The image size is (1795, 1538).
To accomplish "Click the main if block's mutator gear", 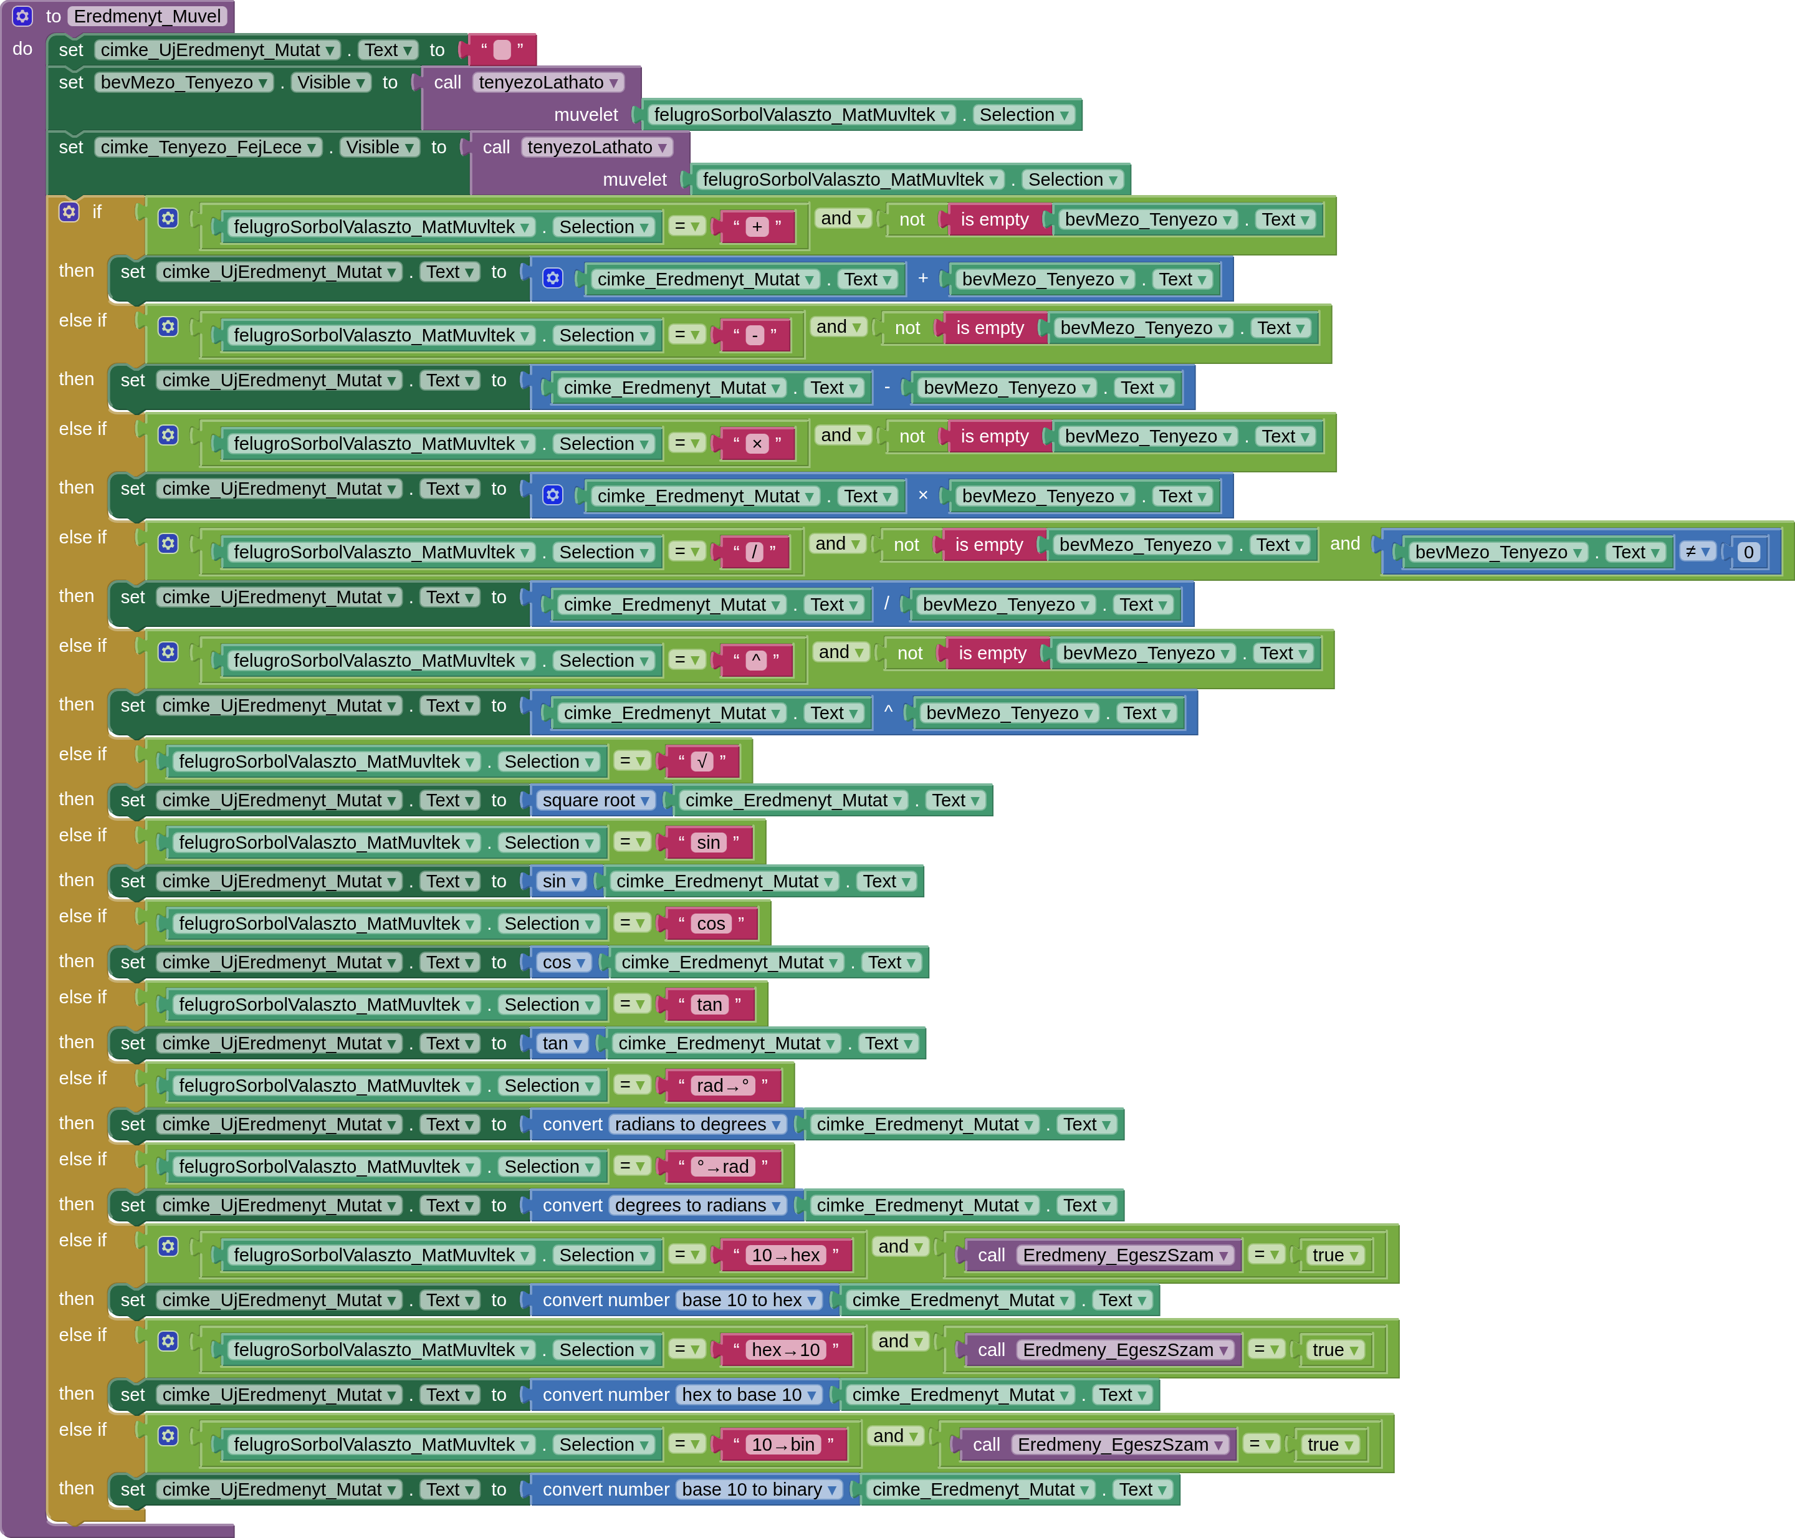I will pos(69,211).
